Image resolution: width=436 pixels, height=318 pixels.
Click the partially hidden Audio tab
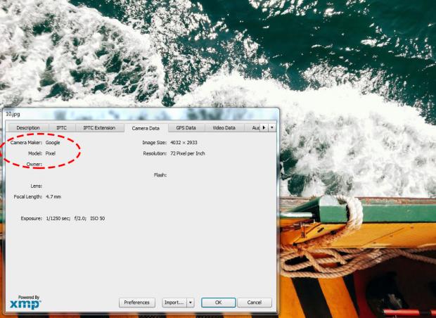point(256,127)
